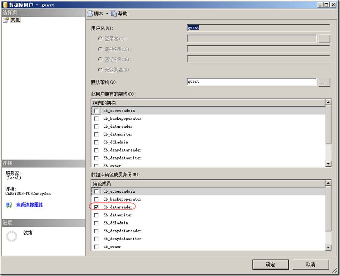Check db_owner in role members list
This screenshot has height=276, width=340.
coord(96,247)
